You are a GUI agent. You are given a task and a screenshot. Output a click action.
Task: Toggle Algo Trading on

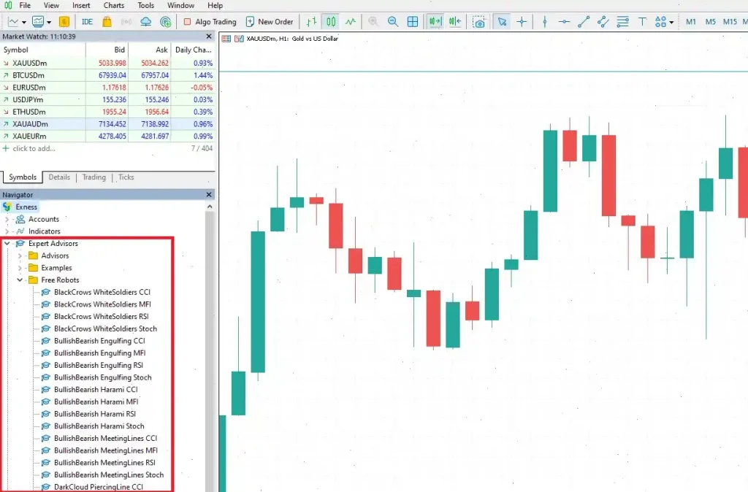point(210,21)
